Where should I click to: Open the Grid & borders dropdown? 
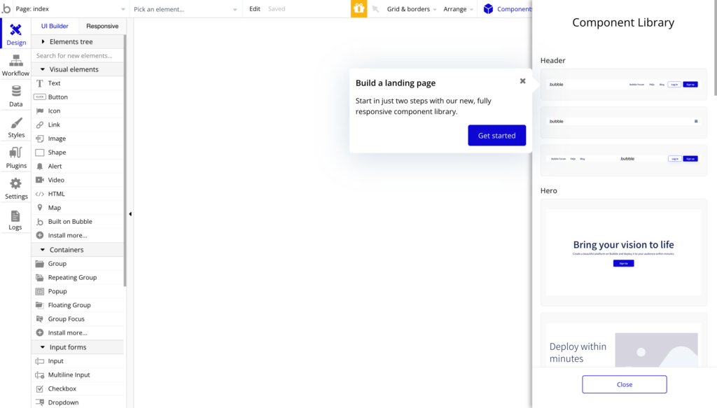point(411,9)
